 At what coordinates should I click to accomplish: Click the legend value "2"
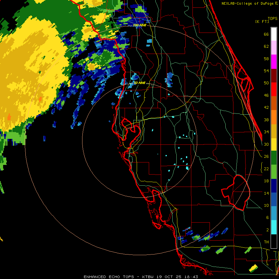click(x=267, y=230)
